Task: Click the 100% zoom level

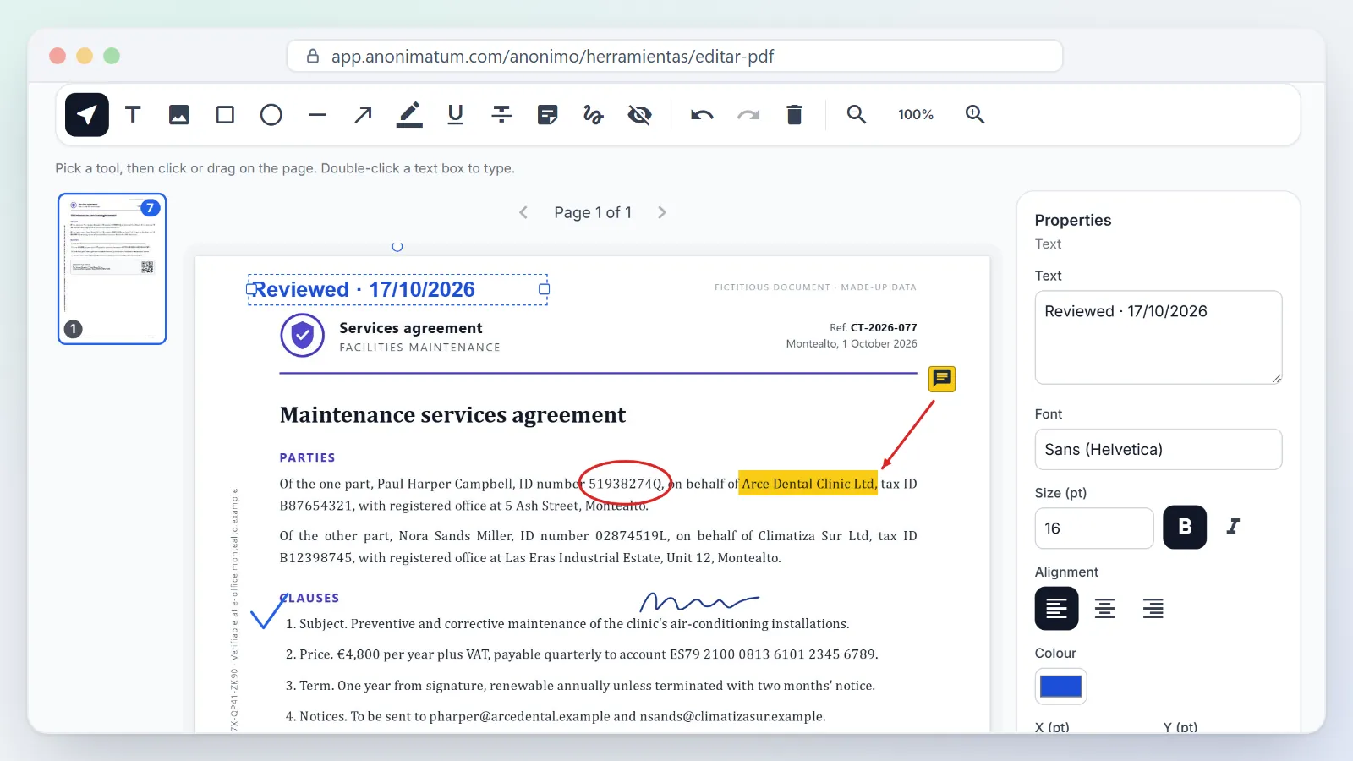Action: click(x=916, y=115)
